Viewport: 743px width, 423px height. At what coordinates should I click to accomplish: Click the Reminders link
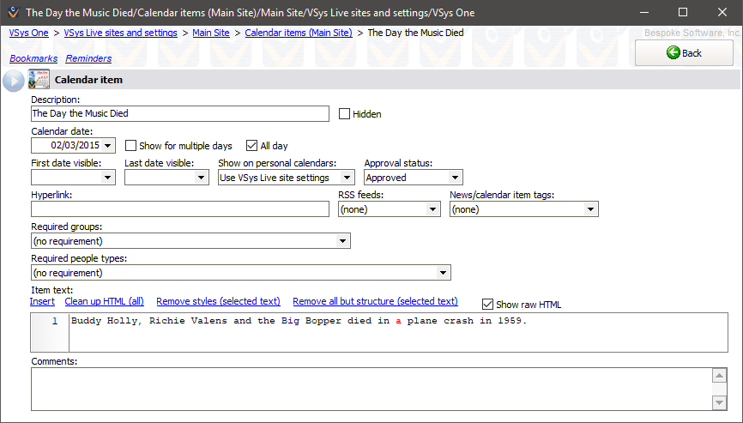88,58
